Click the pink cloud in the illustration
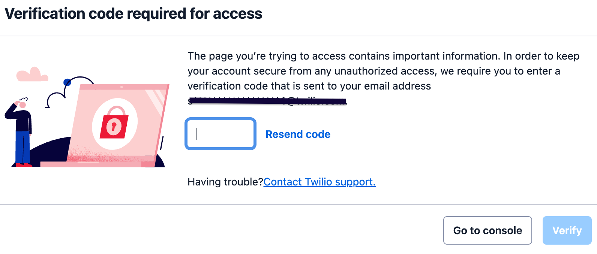This screenshot has height=254, width=597. coord(32,75)
